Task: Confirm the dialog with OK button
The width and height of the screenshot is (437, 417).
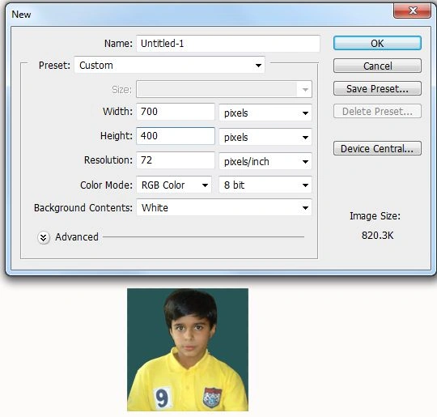Action: point(377,43)
